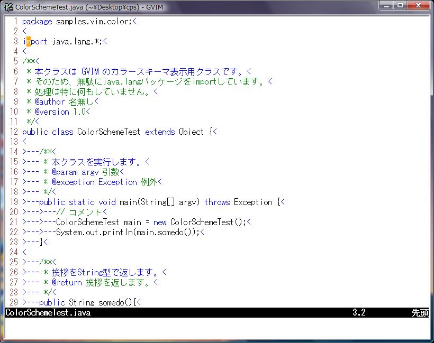Viewport: 434px width, 343px height.
Task: Click the title bar text ColorSchemeTest.java
Action: [49, 7]
